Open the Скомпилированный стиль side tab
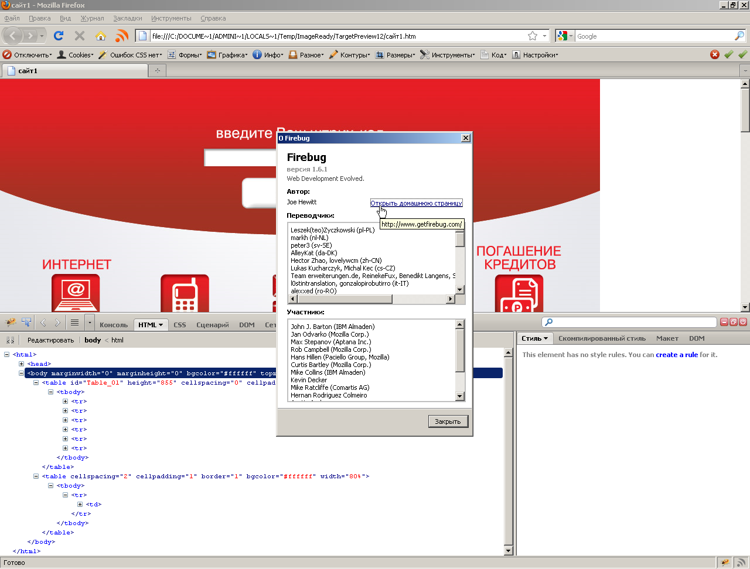750x569 pixels. (602, 338)
